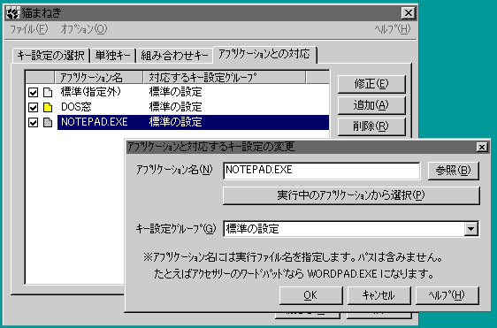Click ヘルプ(H) button in dialog
This screenshot has width=497, height=328.
tap(447, 295)
